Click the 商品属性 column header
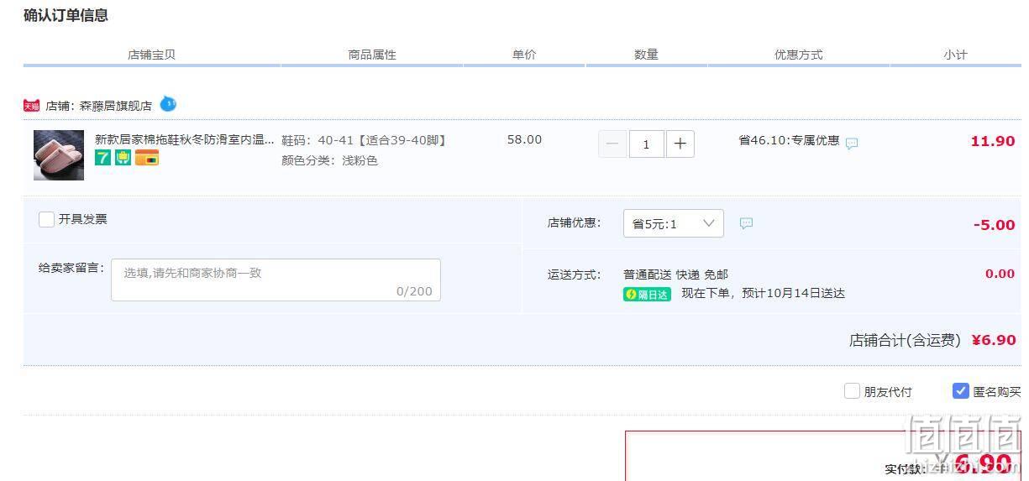1029x481 pixels. click(x=372, y=55)
